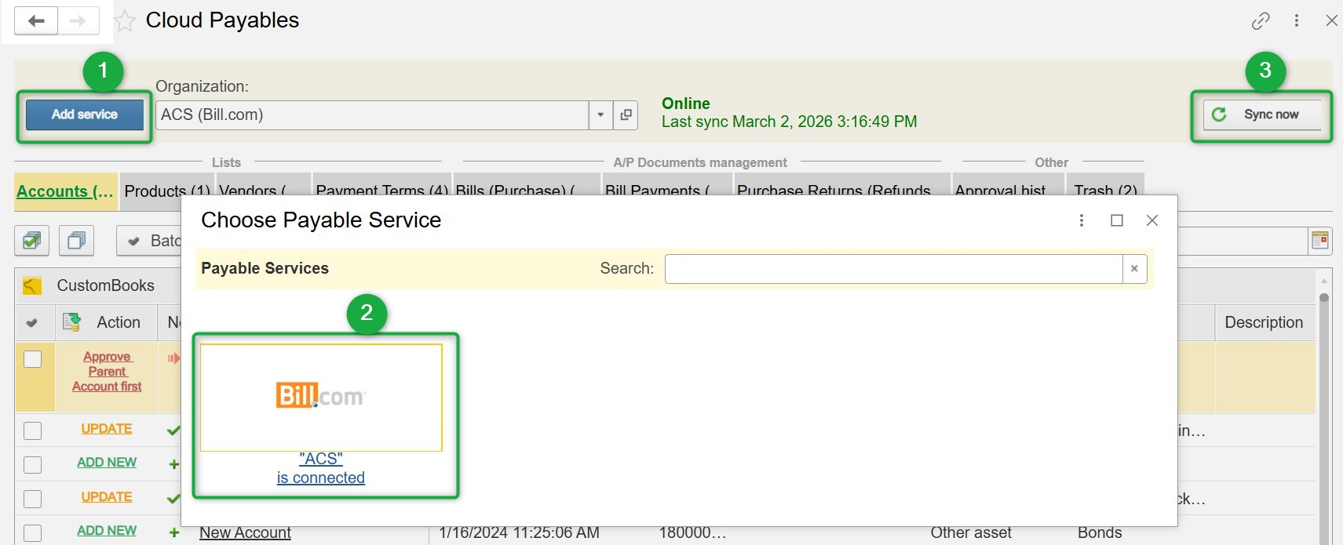Screen dimensions: 1343x545
Task: Open the Batch actions dropdown
Action: [x=151, y=241]
